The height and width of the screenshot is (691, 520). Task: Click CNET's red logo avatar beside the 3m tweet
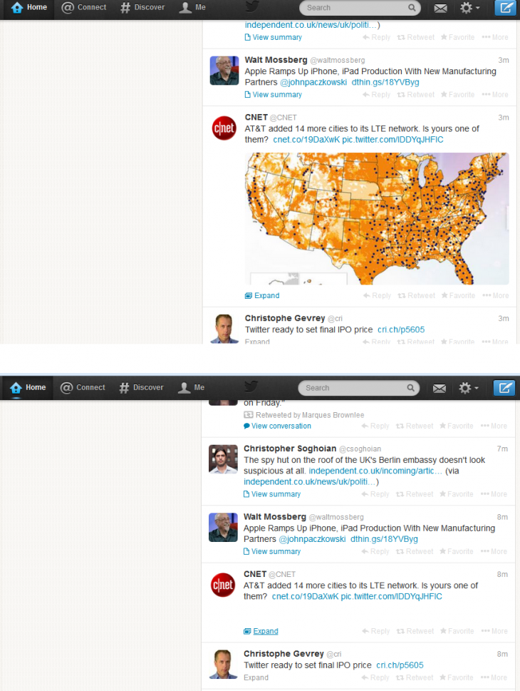(224, 128)
